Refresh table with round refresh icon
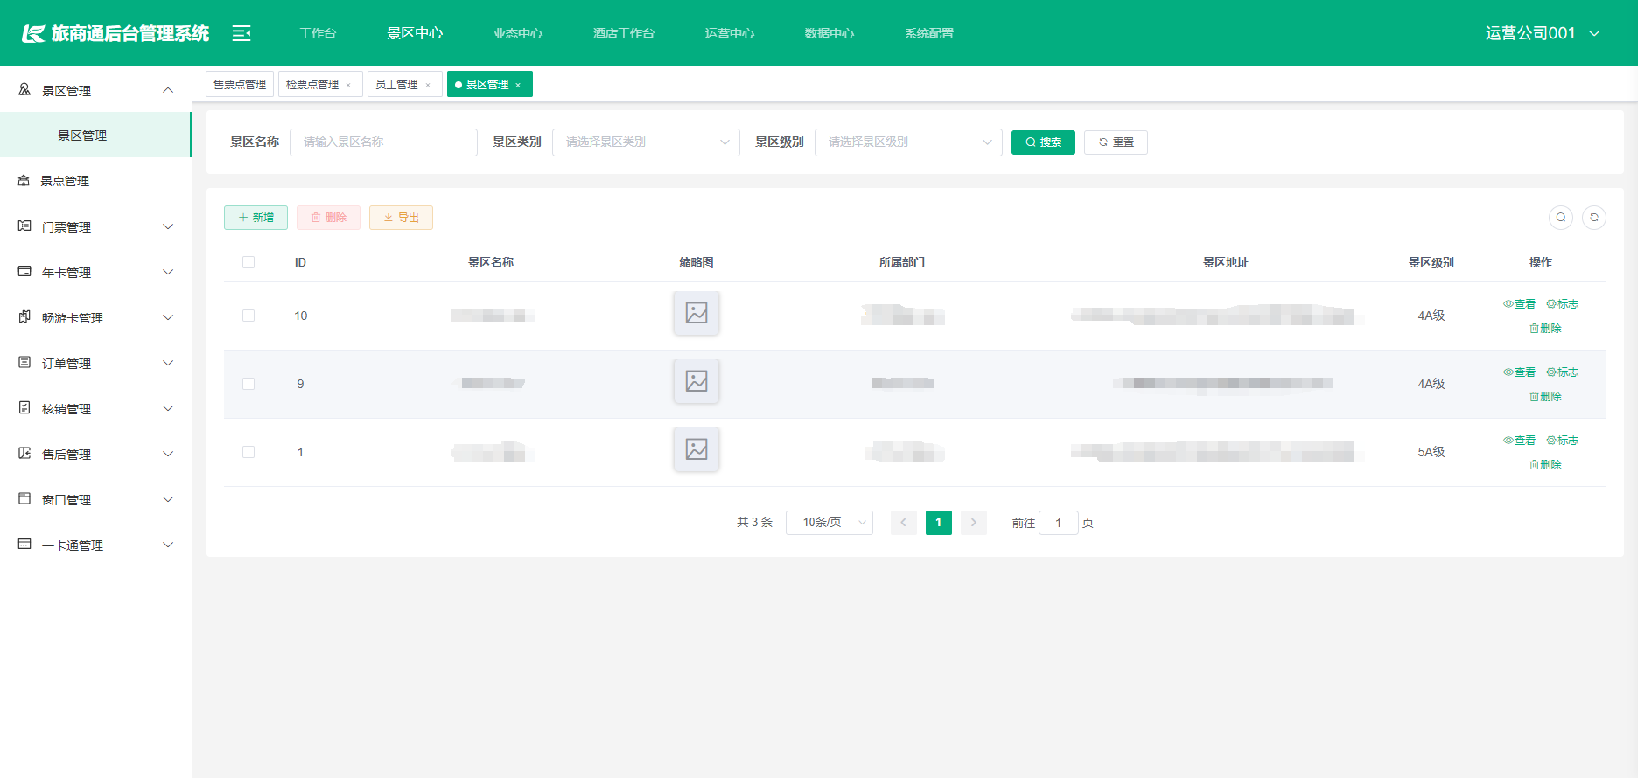The height and width of the screenshot is (778, 1638). click(1594, 218)
